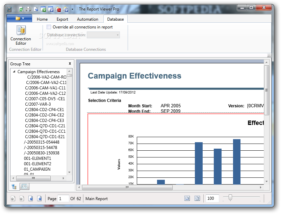Go to next page arrow icon
Screen dimensions: 281x214
[x=31, y=198]
